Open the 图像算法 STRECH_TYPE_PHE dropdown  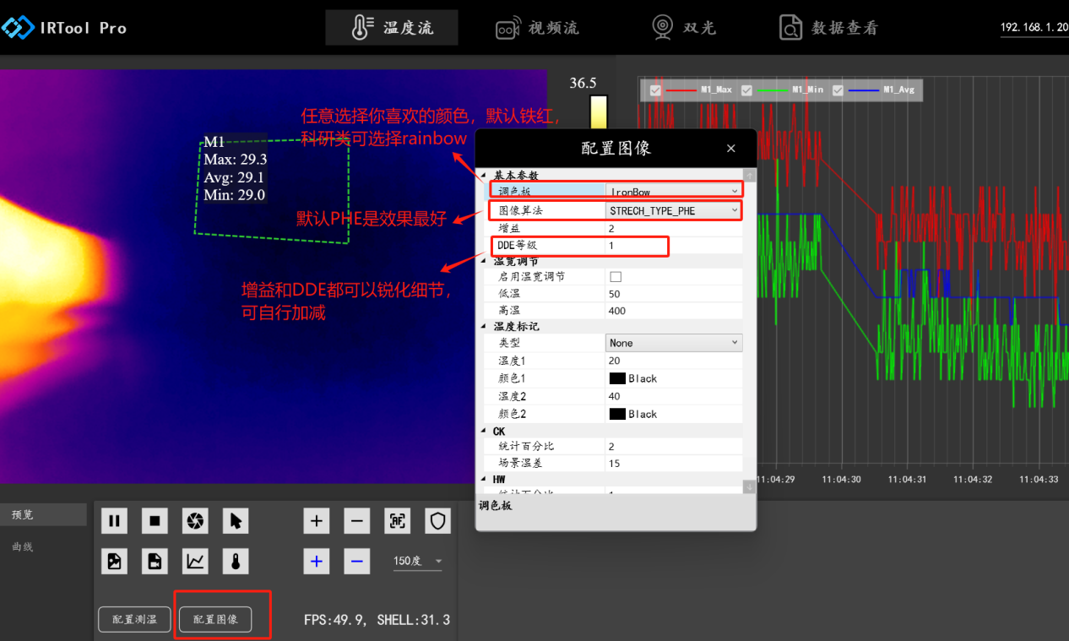[674, 210]
